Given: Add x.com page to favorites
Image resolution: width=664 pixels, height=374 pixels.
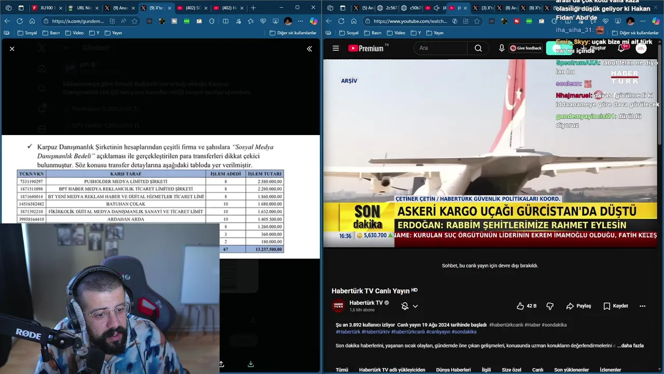Looking at the screenshot, I should click(134, 21).
